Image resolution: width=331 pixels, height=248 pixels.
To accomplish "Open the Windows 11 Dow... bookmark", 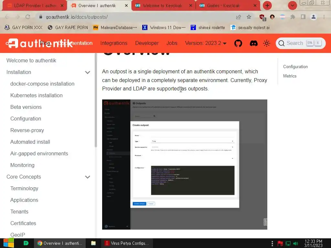I will click(x=164, y=28).
